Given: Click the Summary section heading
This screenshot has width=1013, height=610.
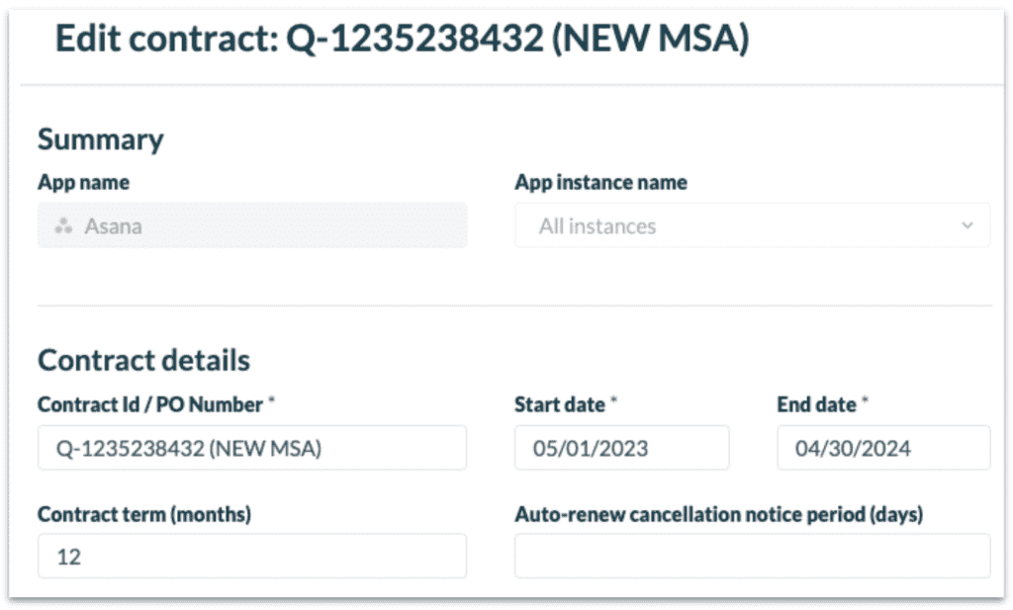Looking at the screenshot, I should (101, 139).
